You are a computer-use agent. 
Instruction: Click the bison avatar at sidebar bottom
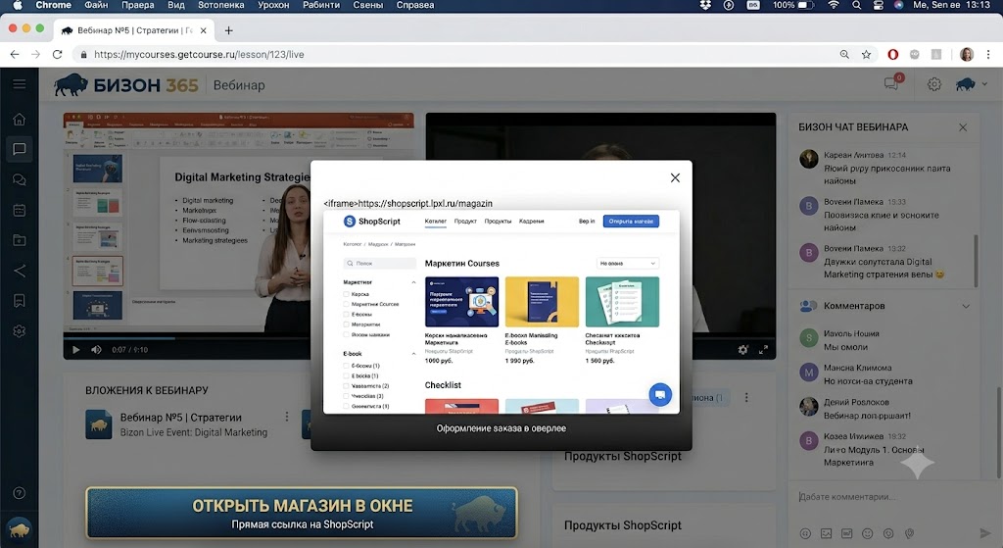(20, 528)
